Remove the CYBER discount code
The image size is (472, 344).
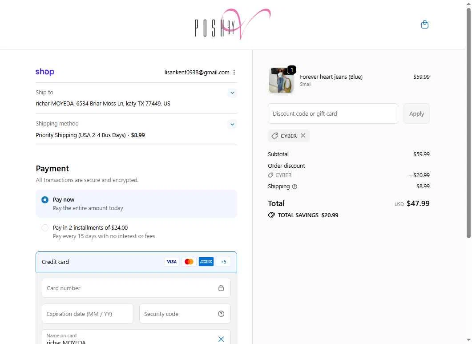[x=303, y=136]
